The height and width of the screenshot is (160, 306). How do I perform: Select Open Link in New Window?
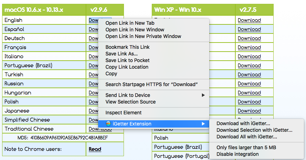click(x=135, y=30)
